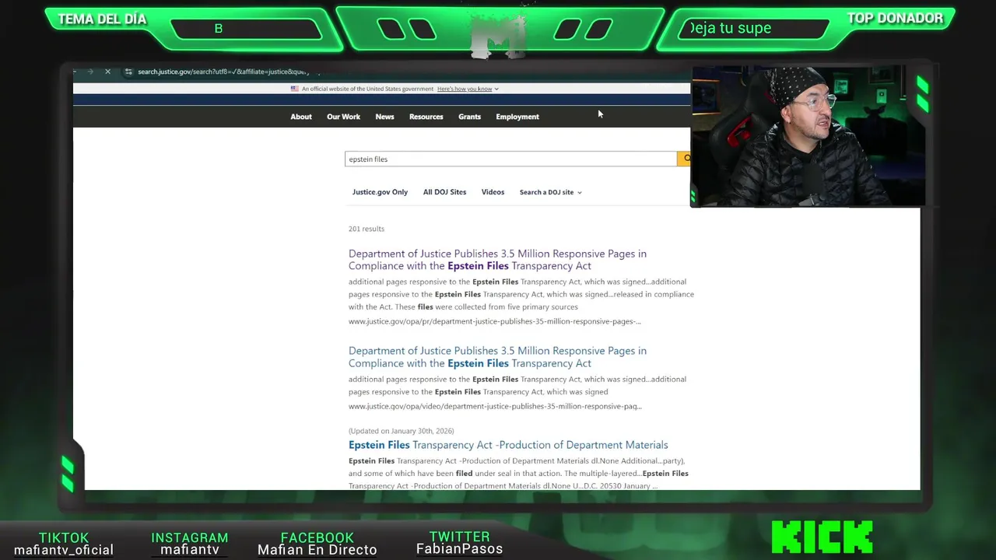Open the Employment menu item
996x560 pixels.
click(x=517, y=117)
